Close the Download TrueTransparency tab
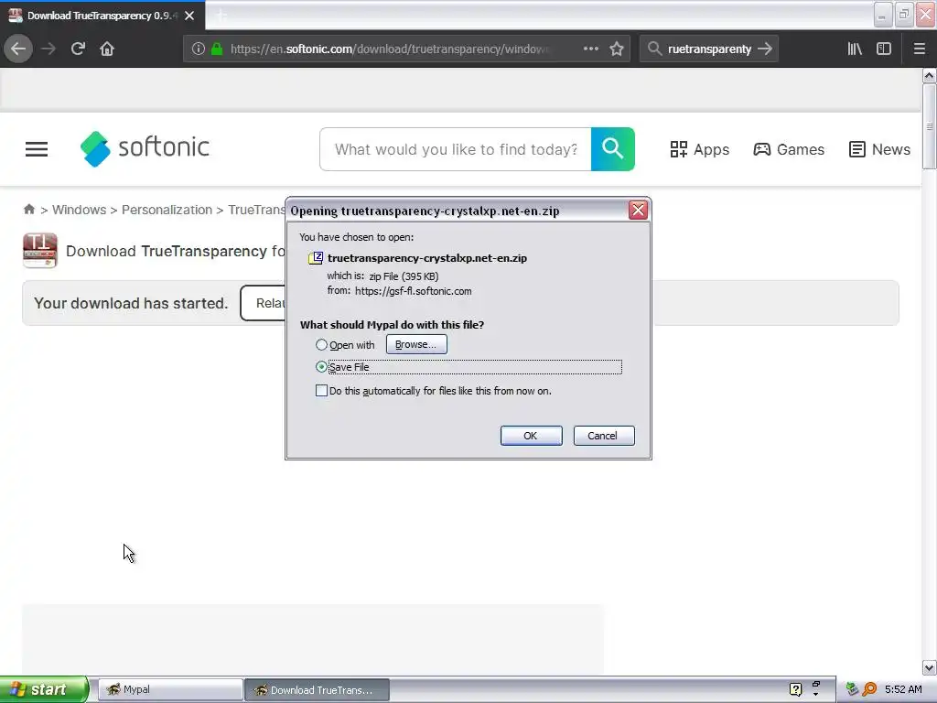This screenshot has height=703, width=937. (189, 16)
